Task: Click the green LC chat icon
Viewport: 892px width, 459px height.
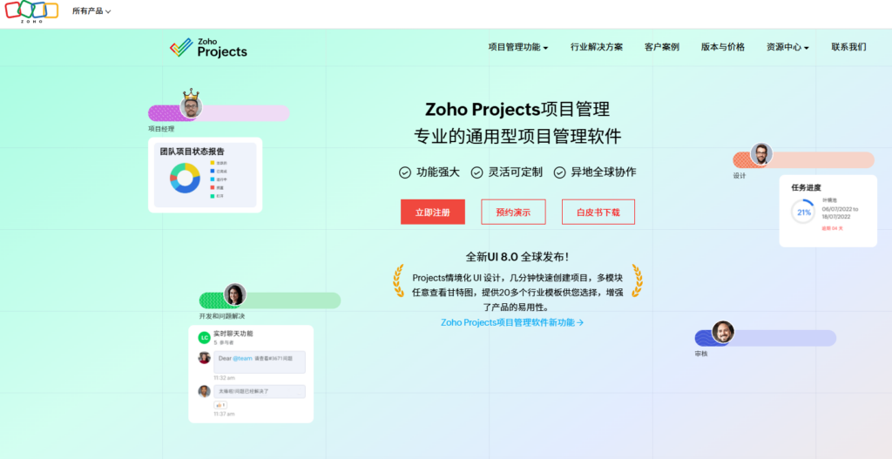Action: pyautogui.click(x=204, y=338)
